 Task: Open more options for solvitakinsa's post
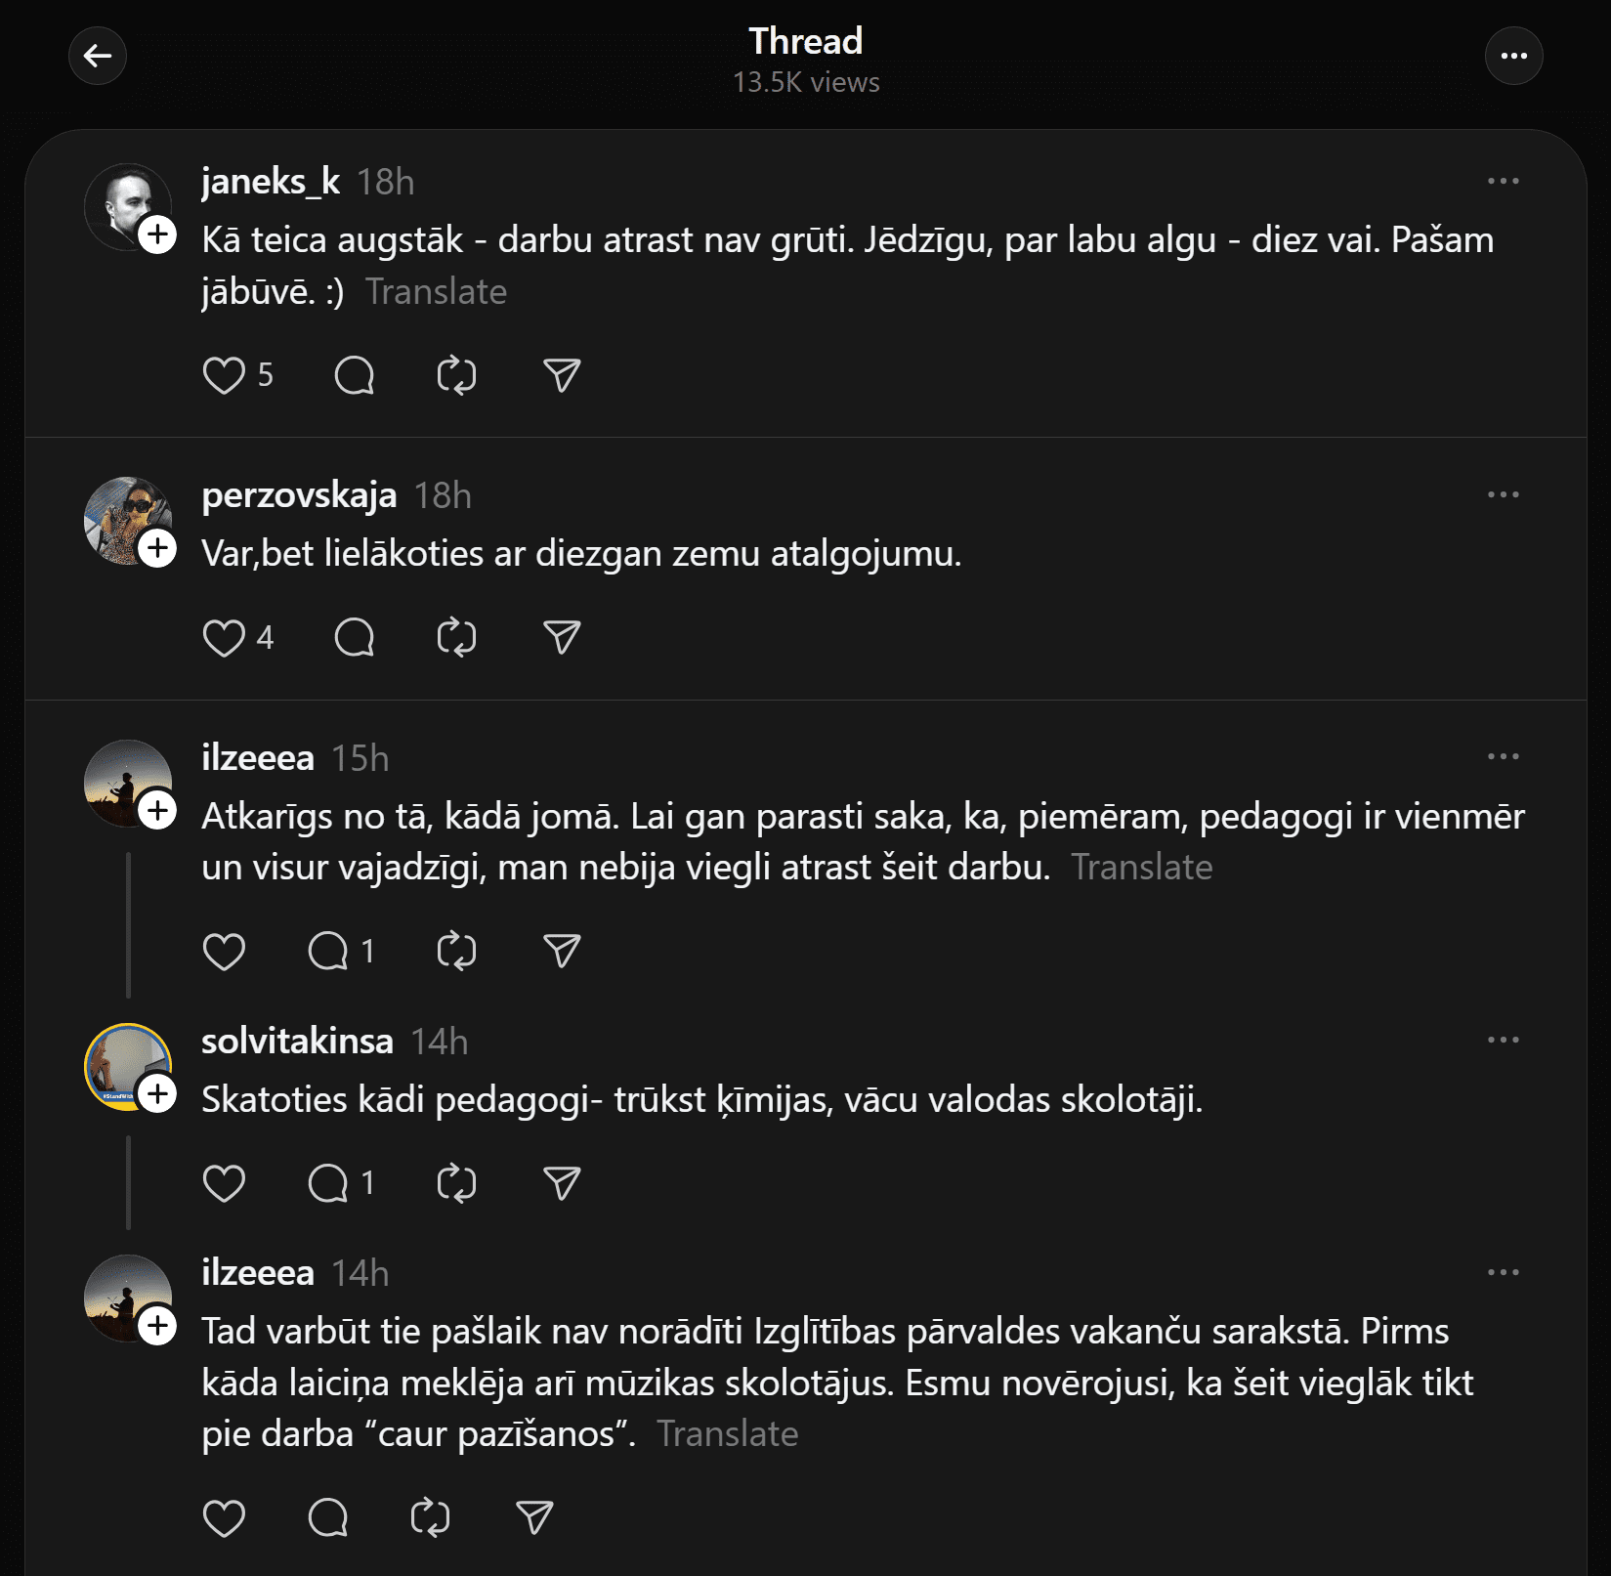click(1503, 1040)
